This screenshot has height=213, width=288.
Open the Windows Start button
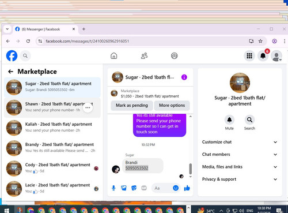point(6,210)
